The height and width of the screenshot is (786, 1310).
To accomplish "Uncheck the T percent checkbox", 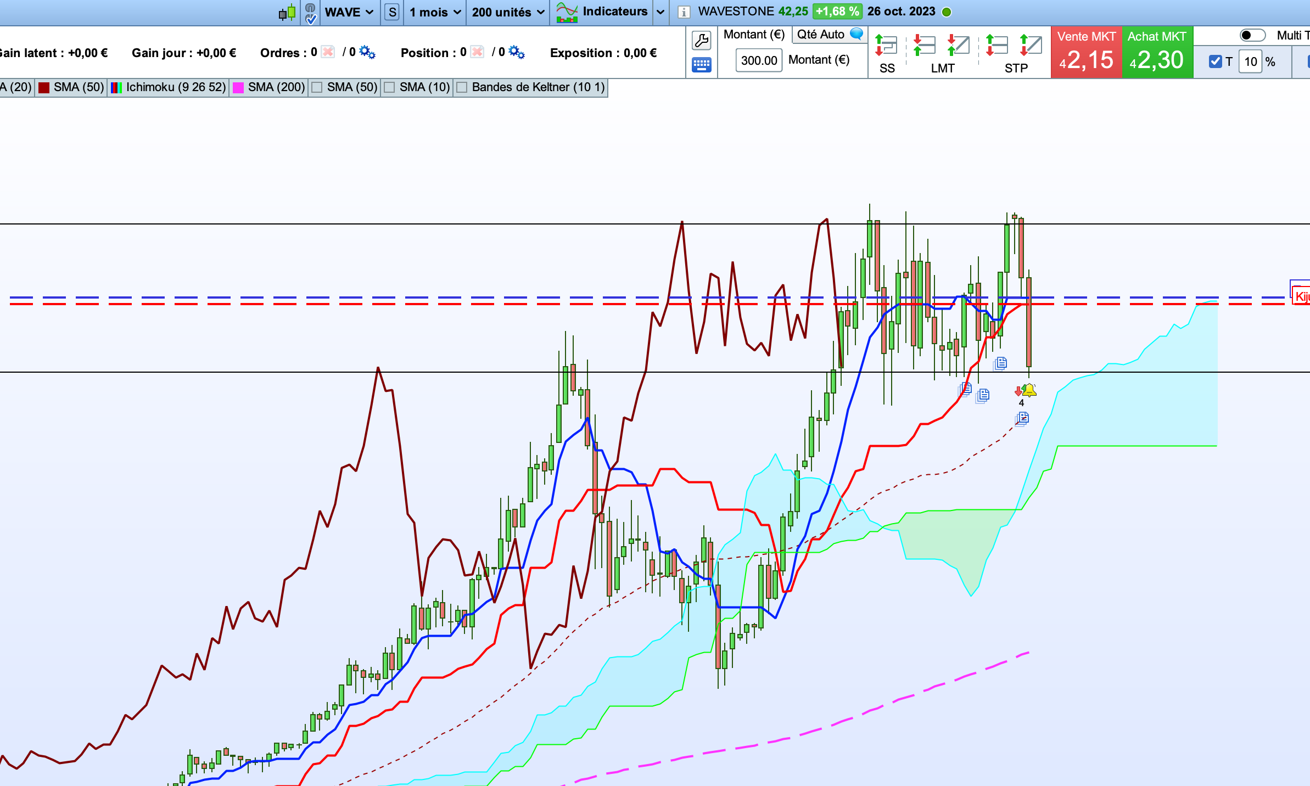I will click(1215, 61).
